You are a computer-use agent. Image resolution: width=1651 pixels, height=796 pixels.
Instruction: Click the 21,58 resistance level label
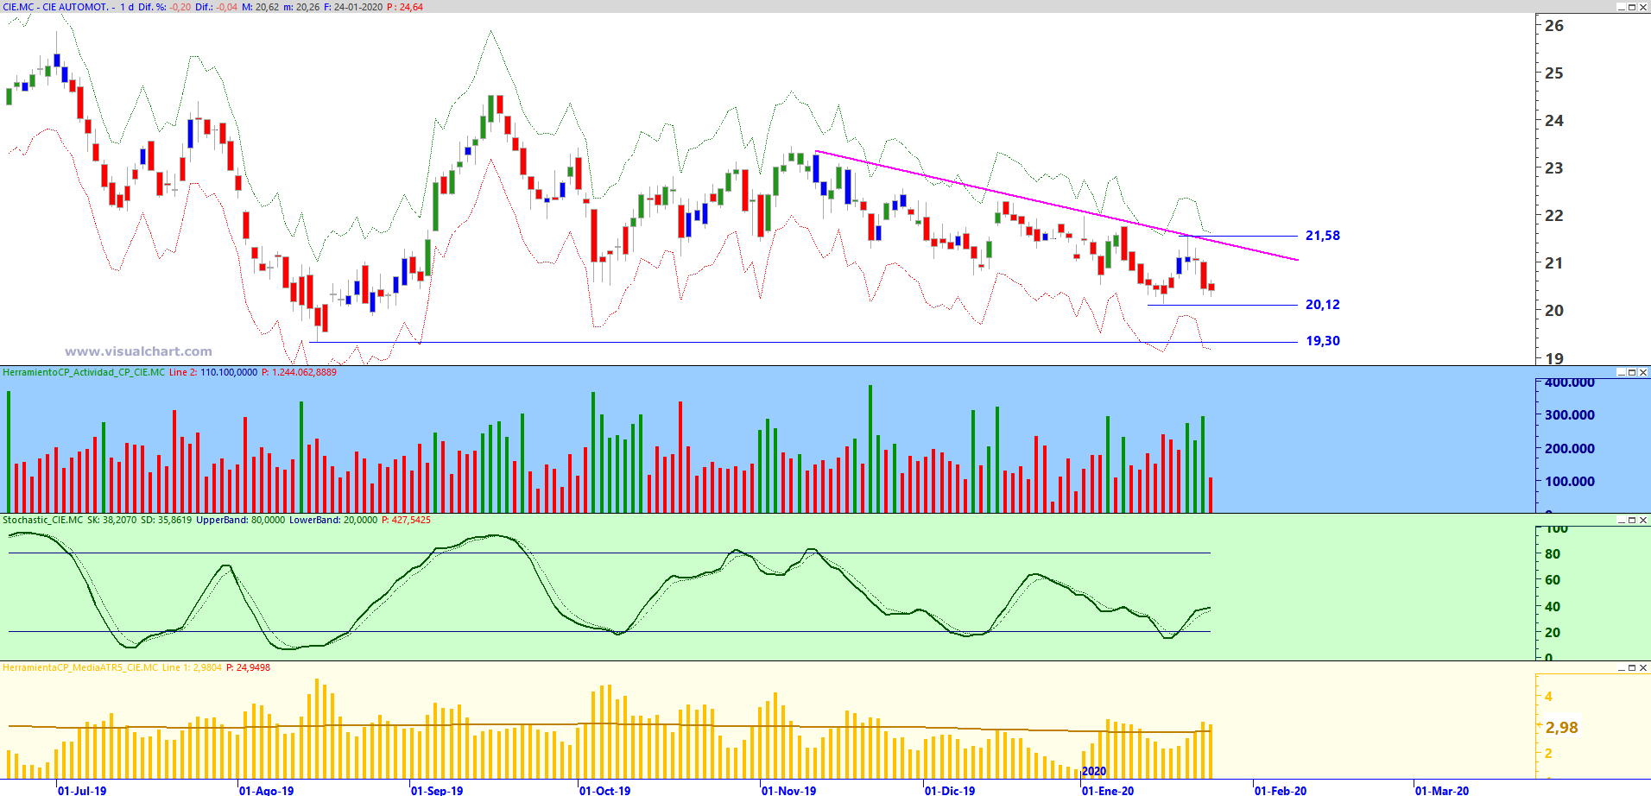1323,236
